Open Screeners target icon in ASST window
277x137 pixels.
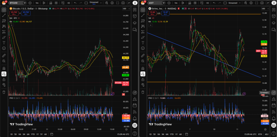[x=274, y=93]
